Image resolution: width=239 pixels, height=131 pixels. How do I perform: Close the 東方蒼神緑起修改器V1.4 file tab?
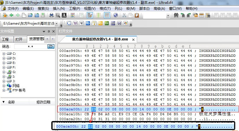coord(133,40)
